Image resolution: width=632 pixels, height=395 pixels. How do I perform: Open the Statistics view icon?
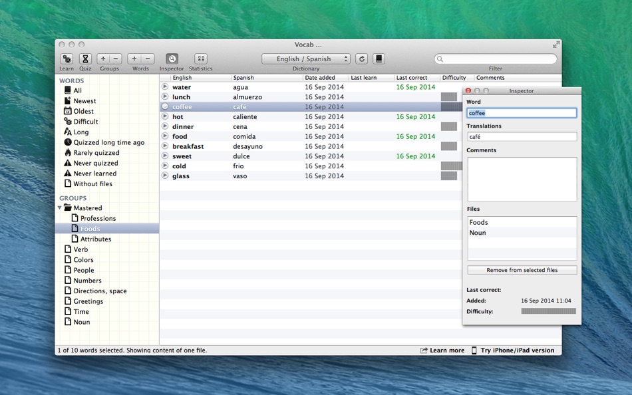tap(201, 59)
